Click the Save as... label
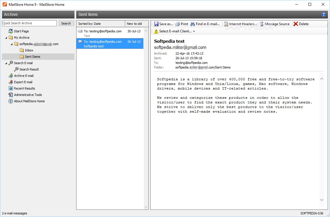Screen dimensions: 330x217 pos(166,24)
